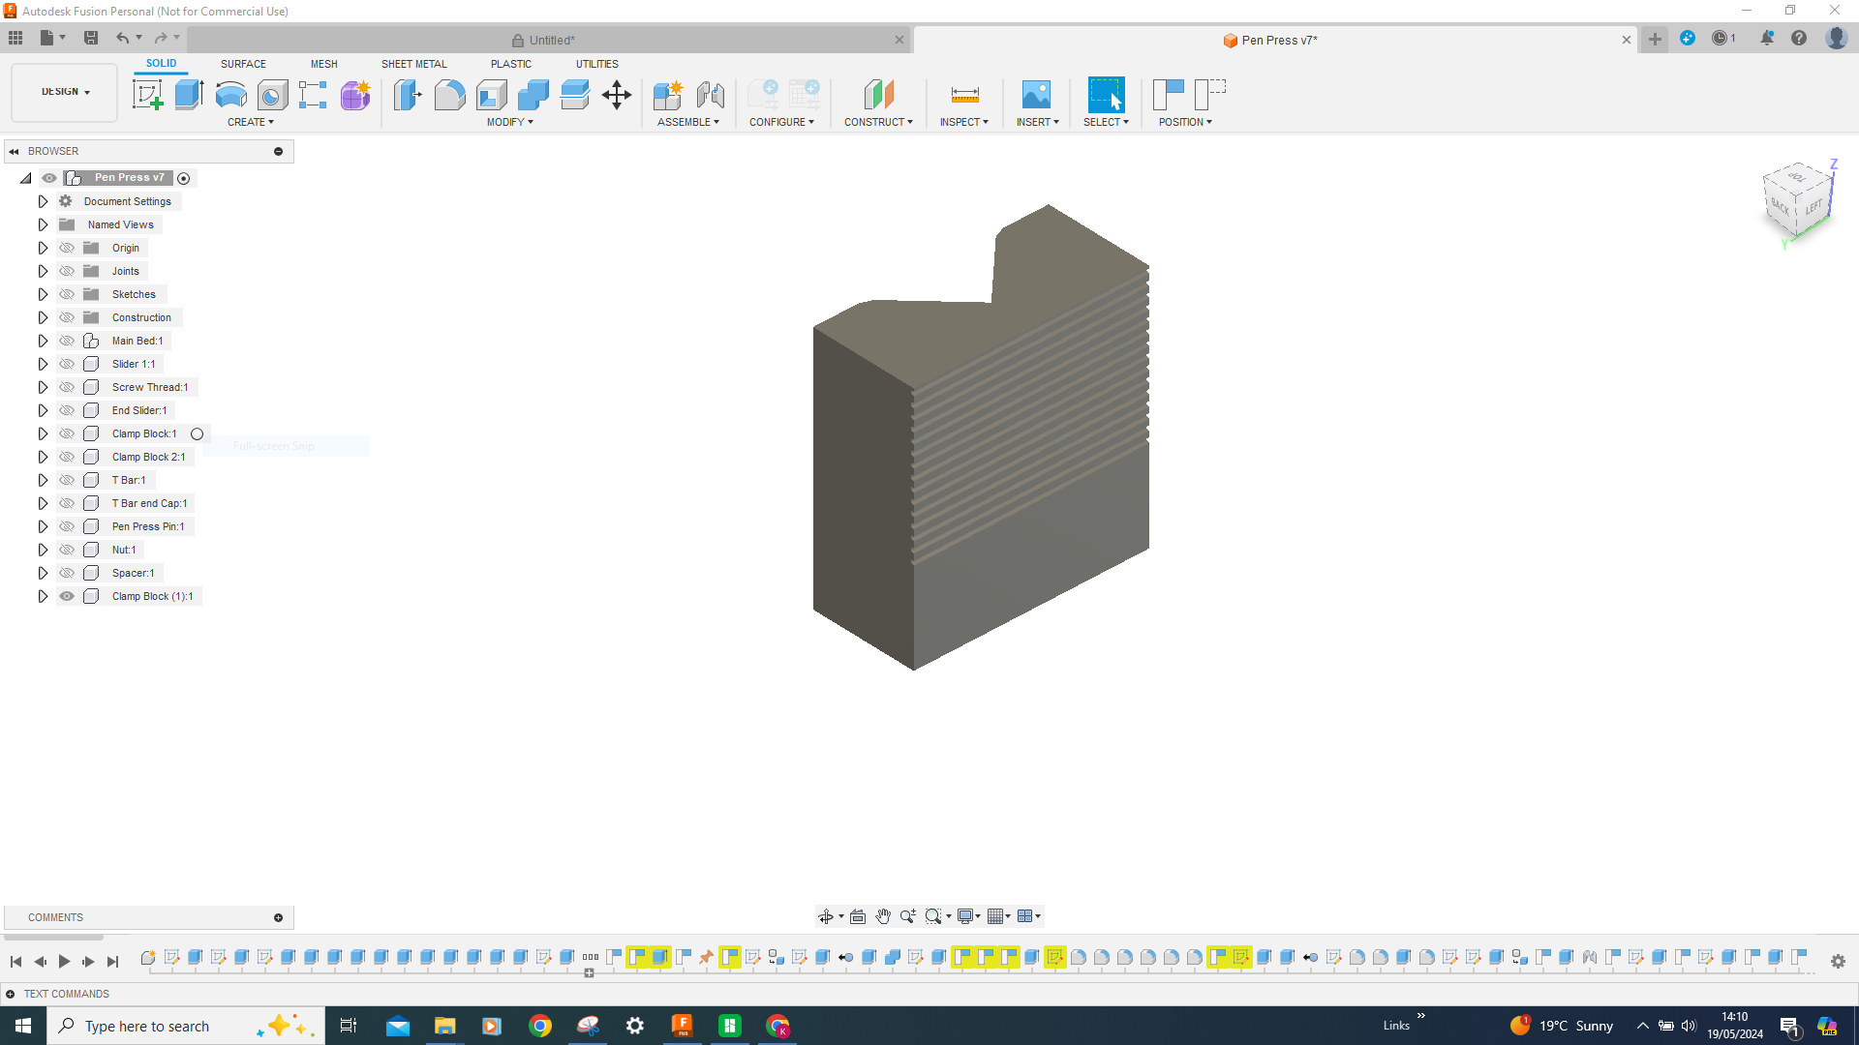Switch to the Untitled document tab
This screenshot has height=1045, width=1859.
(x=550, y=40)
